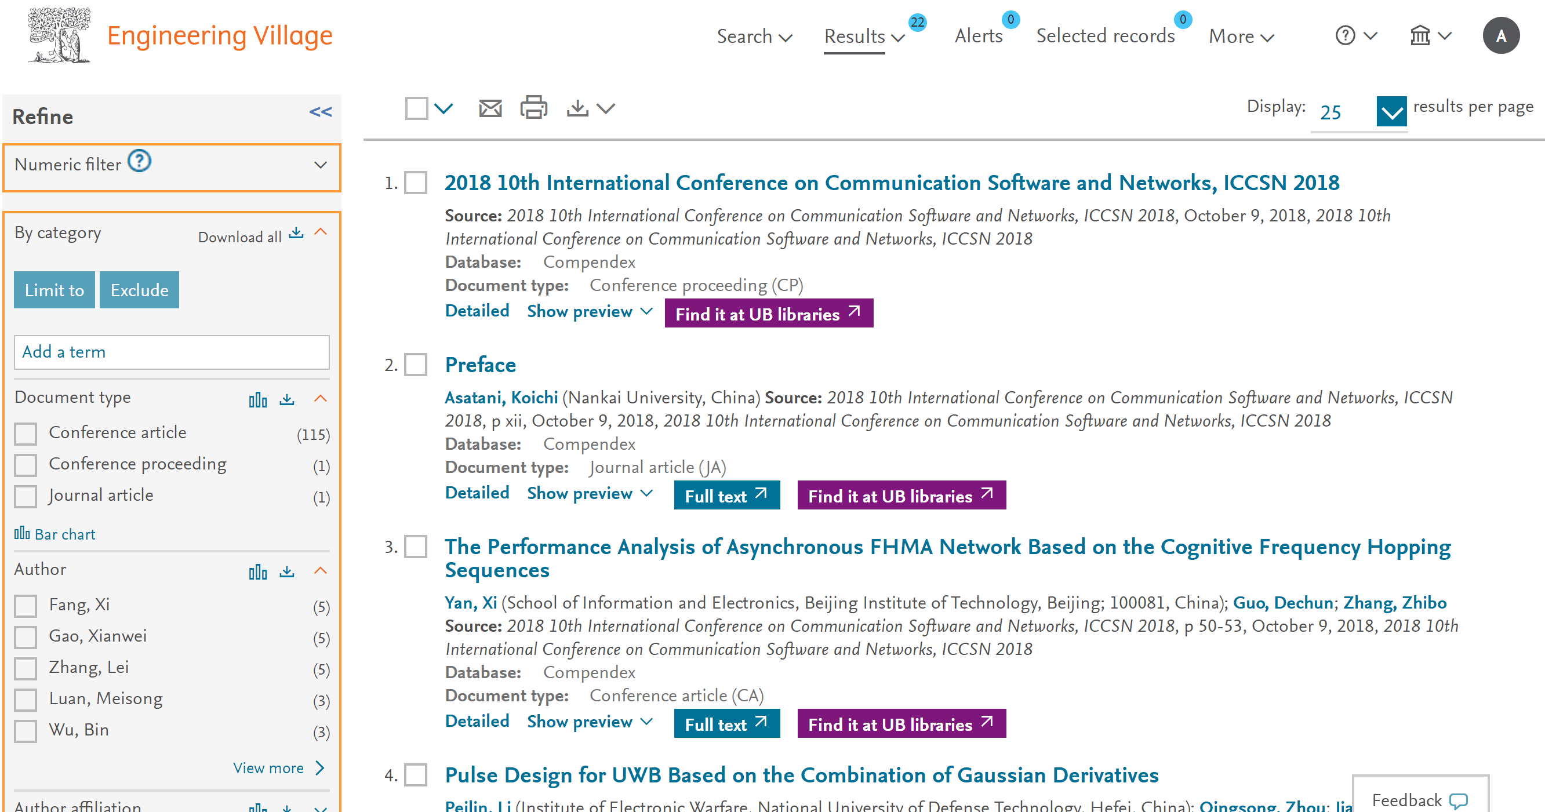The image size is (1545, 812).
Task: Tick the Journal article checkbox
Action: pos(25,496)
